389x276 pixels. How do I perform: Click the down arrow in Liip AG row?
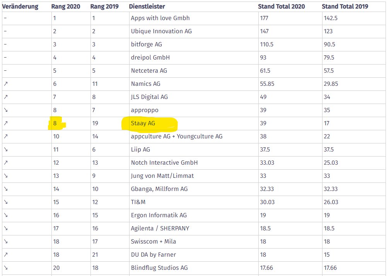[x=6, y=150]
